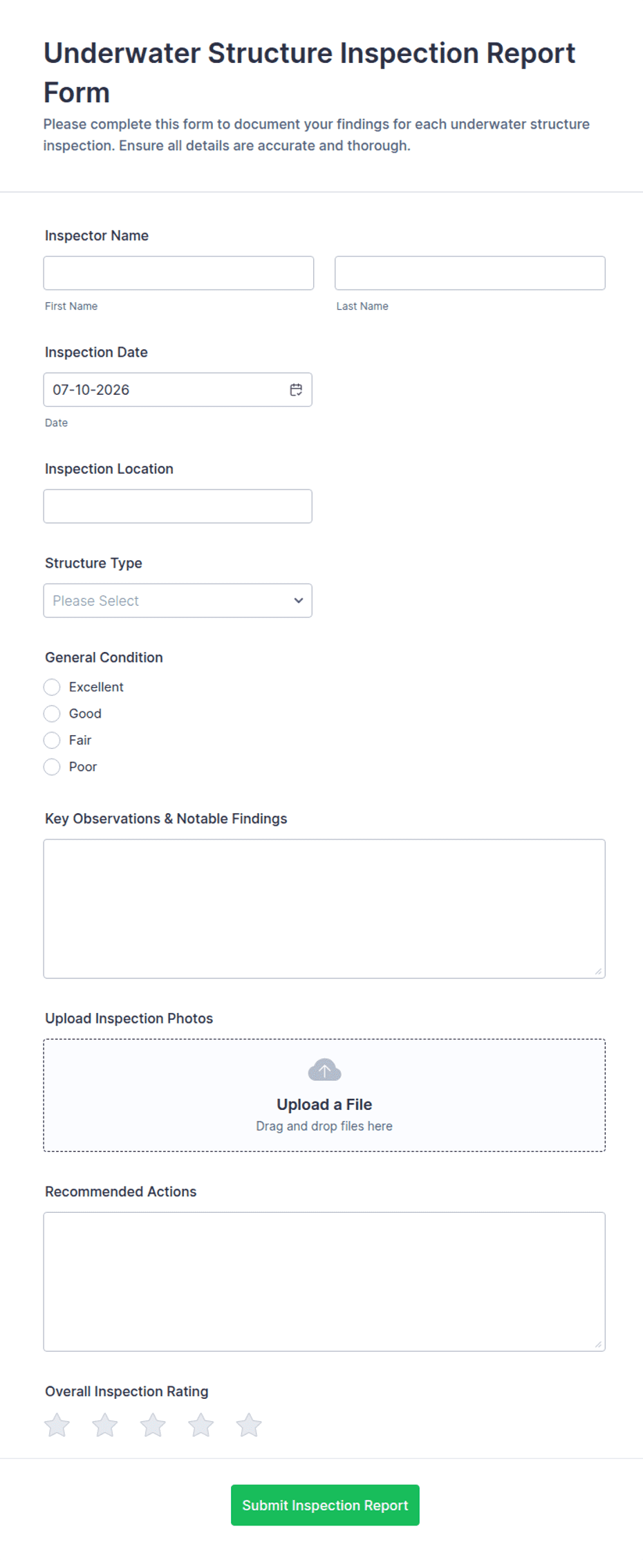Rate inspection one star

(57, 1425)
